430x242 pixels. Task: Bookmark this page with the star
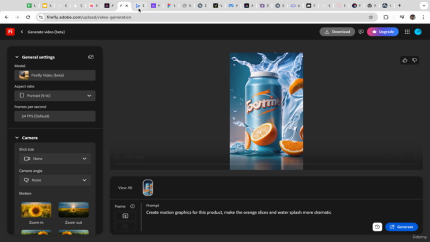coord(371,17)
